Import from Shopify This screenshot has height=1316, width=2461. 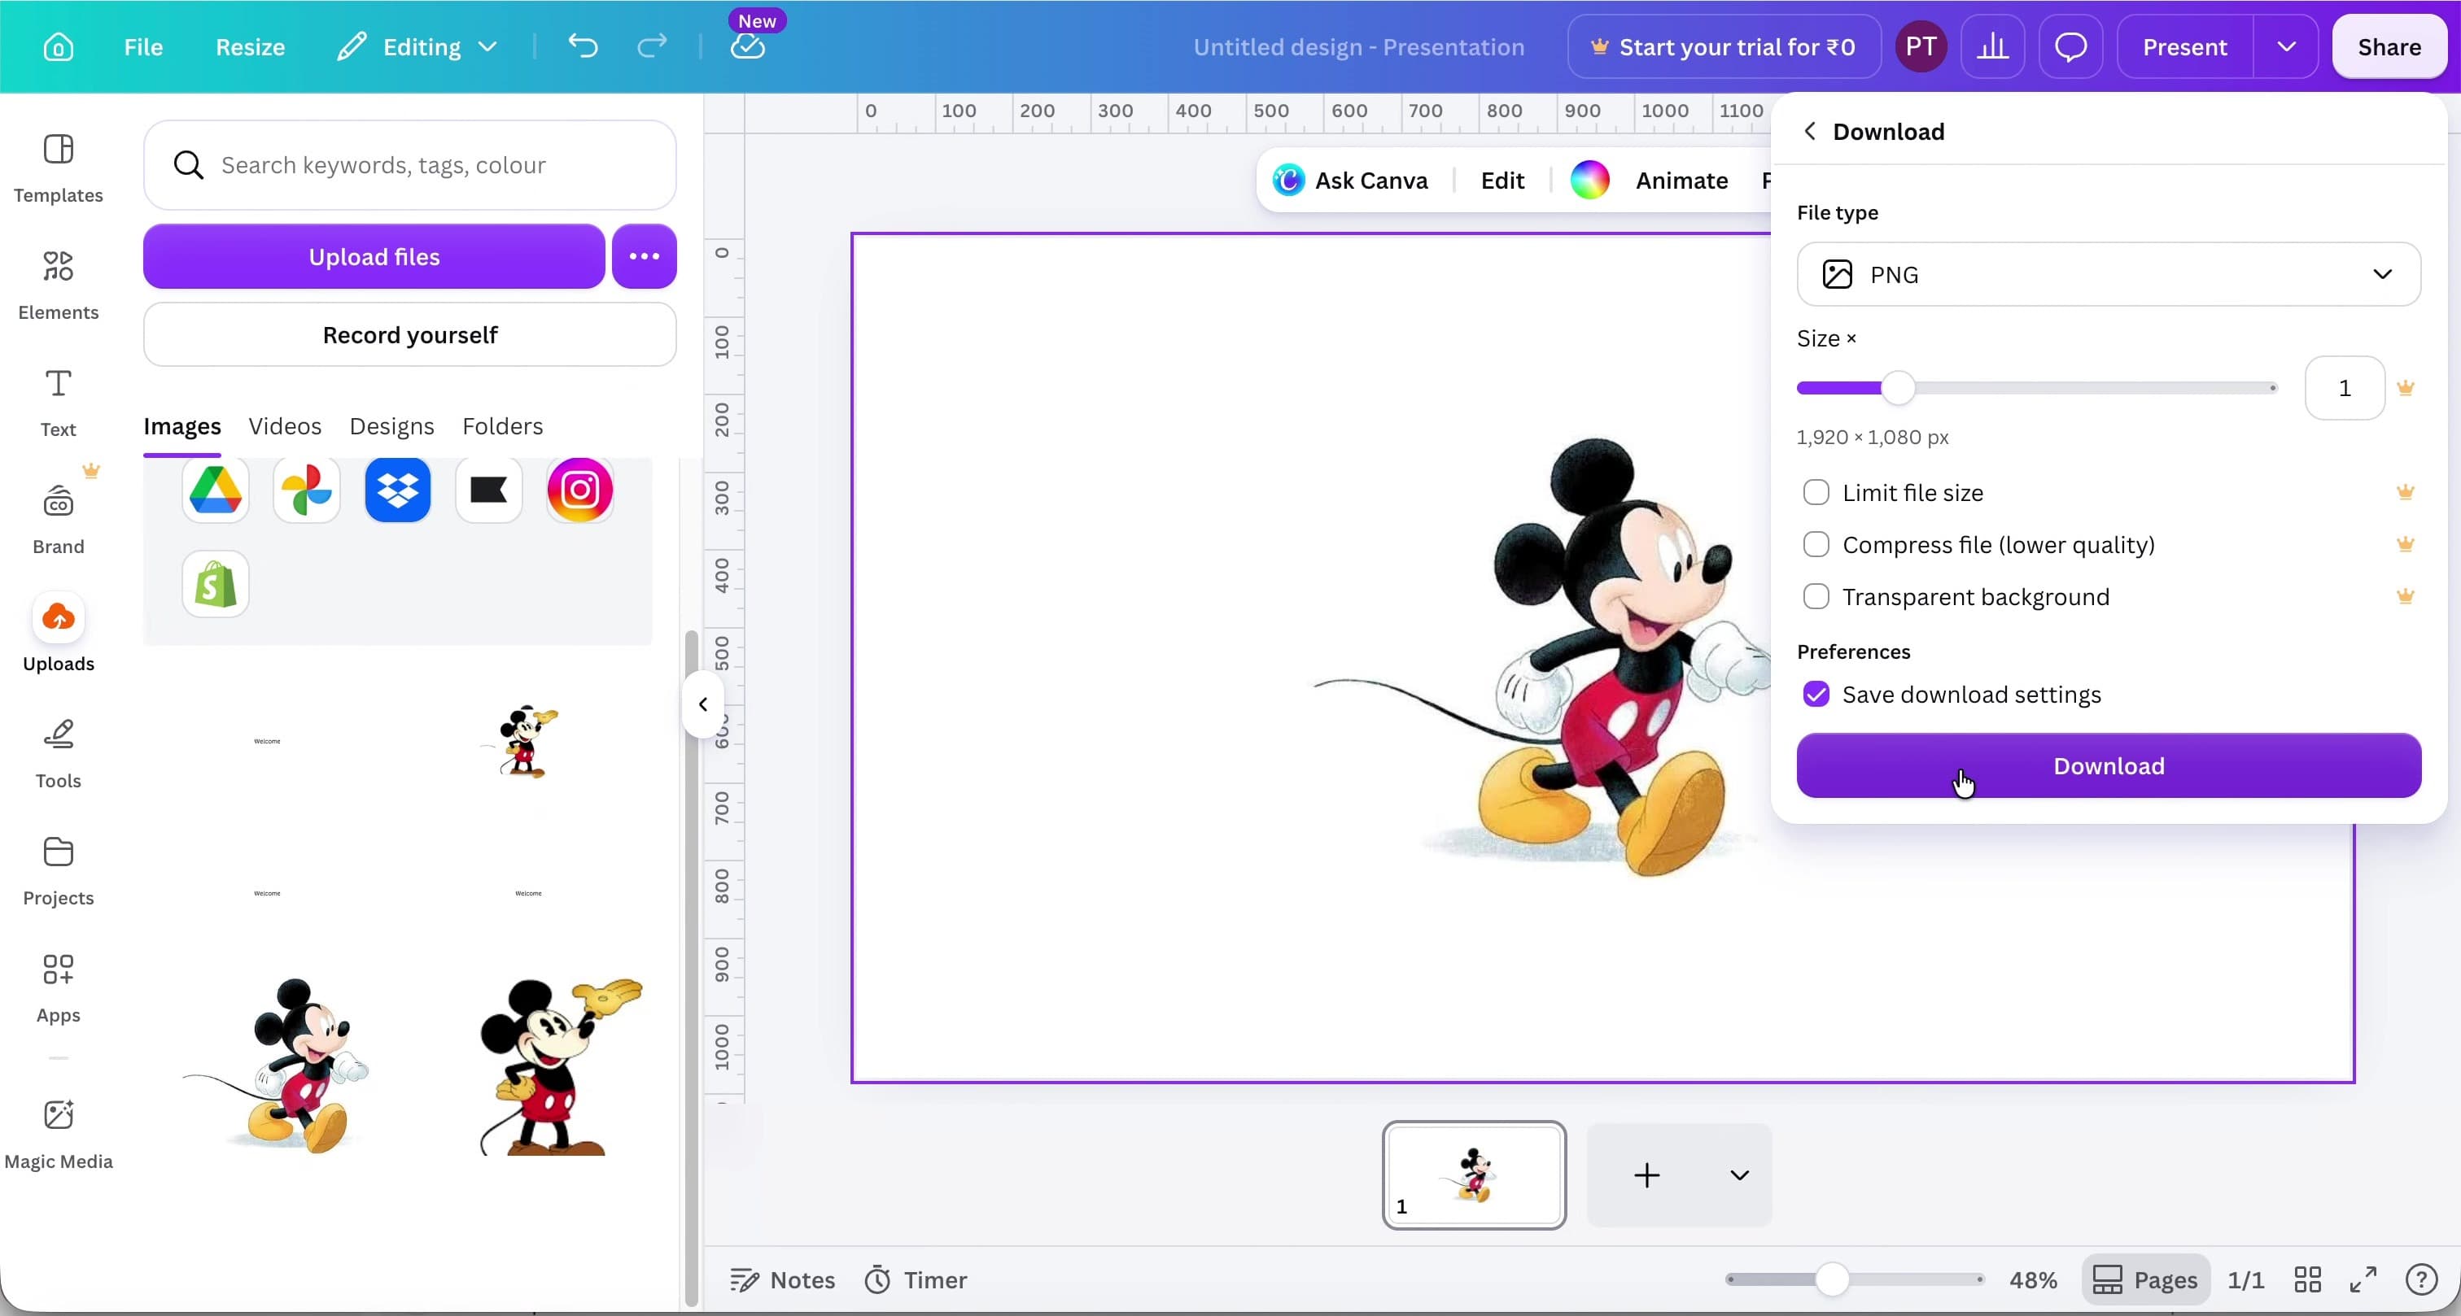point(215,583)
